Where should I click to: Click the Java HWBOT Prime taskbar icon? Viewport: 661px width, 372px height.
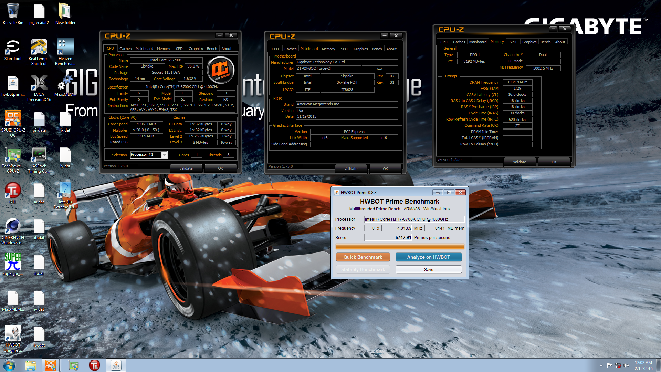coord(116,365)
